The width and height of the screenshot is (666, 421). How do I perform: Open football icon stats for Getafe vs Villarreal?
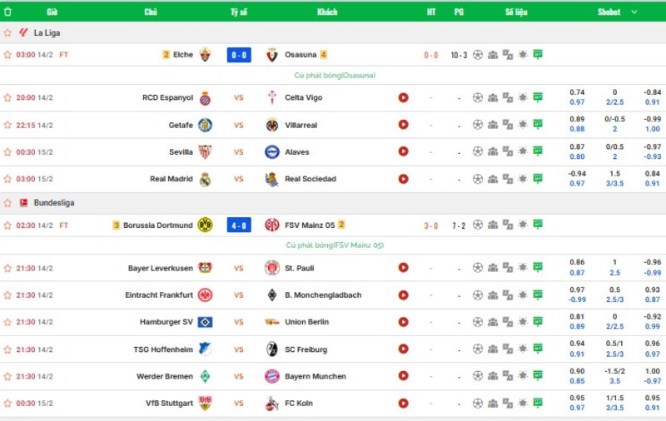(x=478, y=125)
